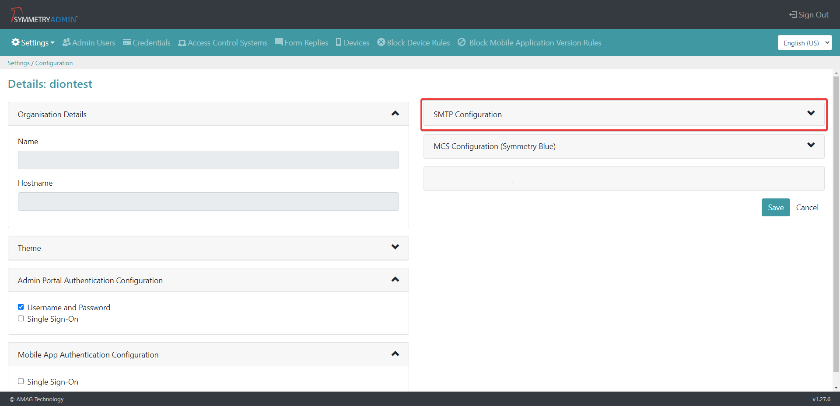Click the 'MCS Configuration (Symmetry Blue)' title text
The height and width of the screenshot is (406, 840).
pos(494,146)
